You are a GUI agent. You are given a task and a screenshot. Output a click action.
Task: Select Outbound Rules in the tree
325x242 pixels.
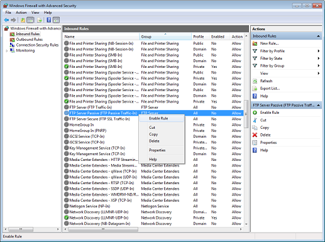30,40
